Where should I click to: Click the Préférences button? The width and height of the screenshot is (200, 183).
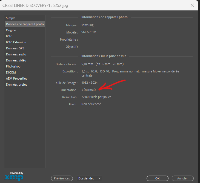(62, 178)
